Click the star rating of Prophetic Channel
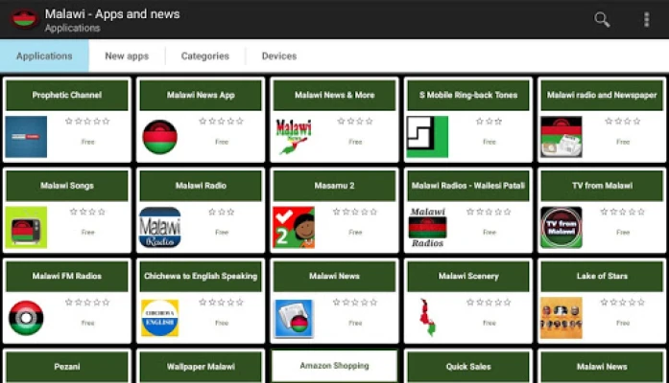 (87, 122)
